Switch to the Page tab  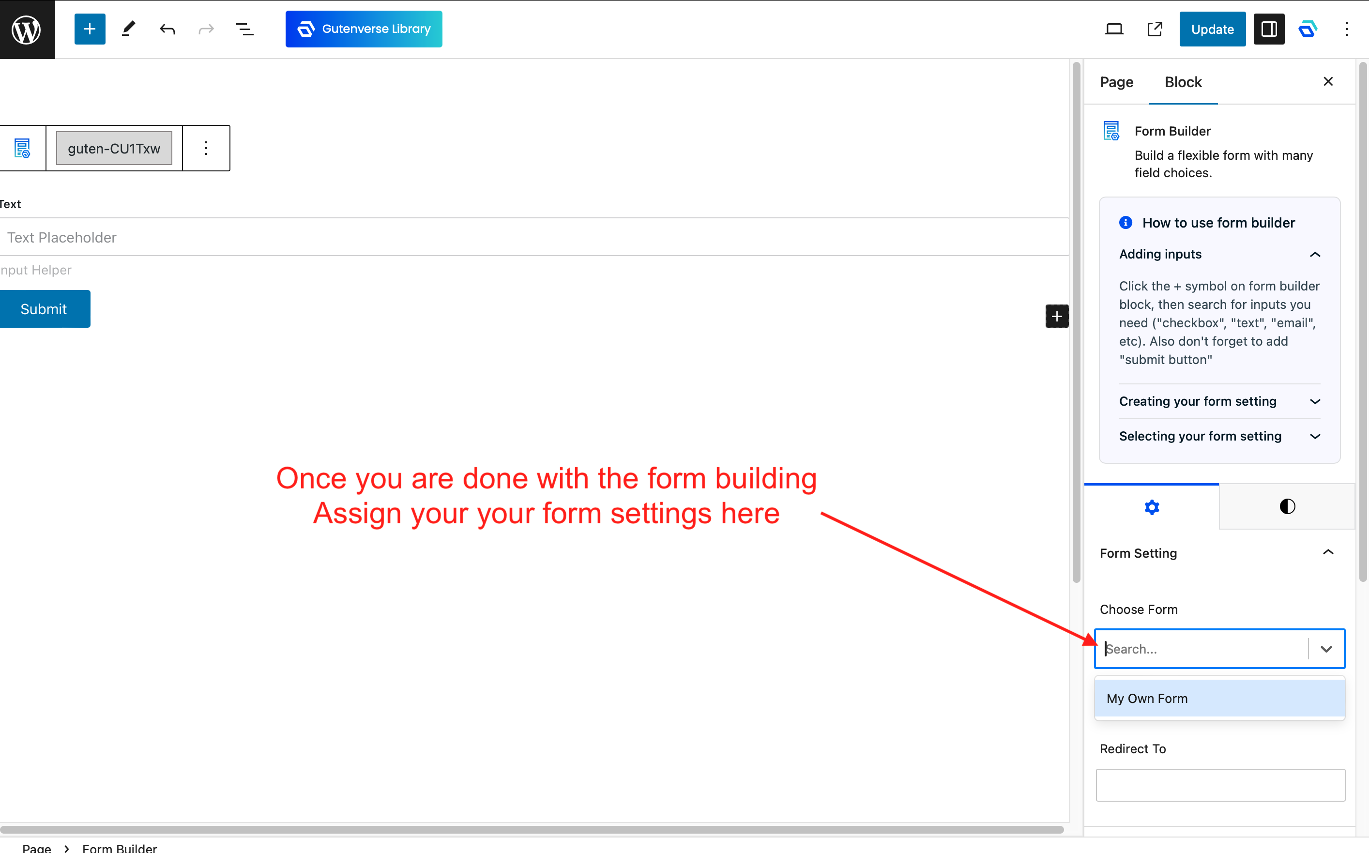pos(1116,82)
